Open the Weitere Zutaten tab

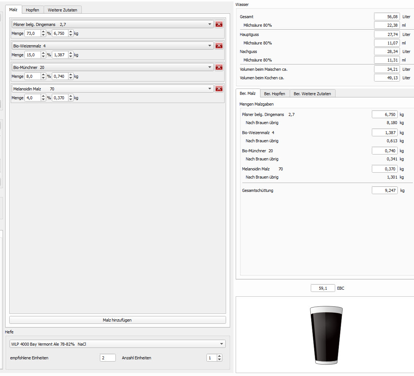coord(63,10)
